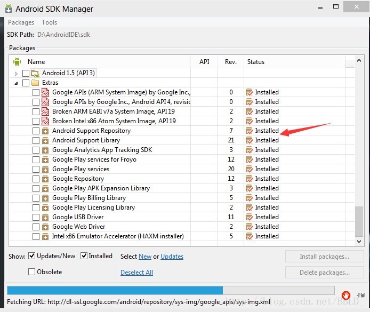The height and width of the screenshot is (312, 370).
Task: Click scrollbar down arrow in packages list
Action: coord(359,242)
